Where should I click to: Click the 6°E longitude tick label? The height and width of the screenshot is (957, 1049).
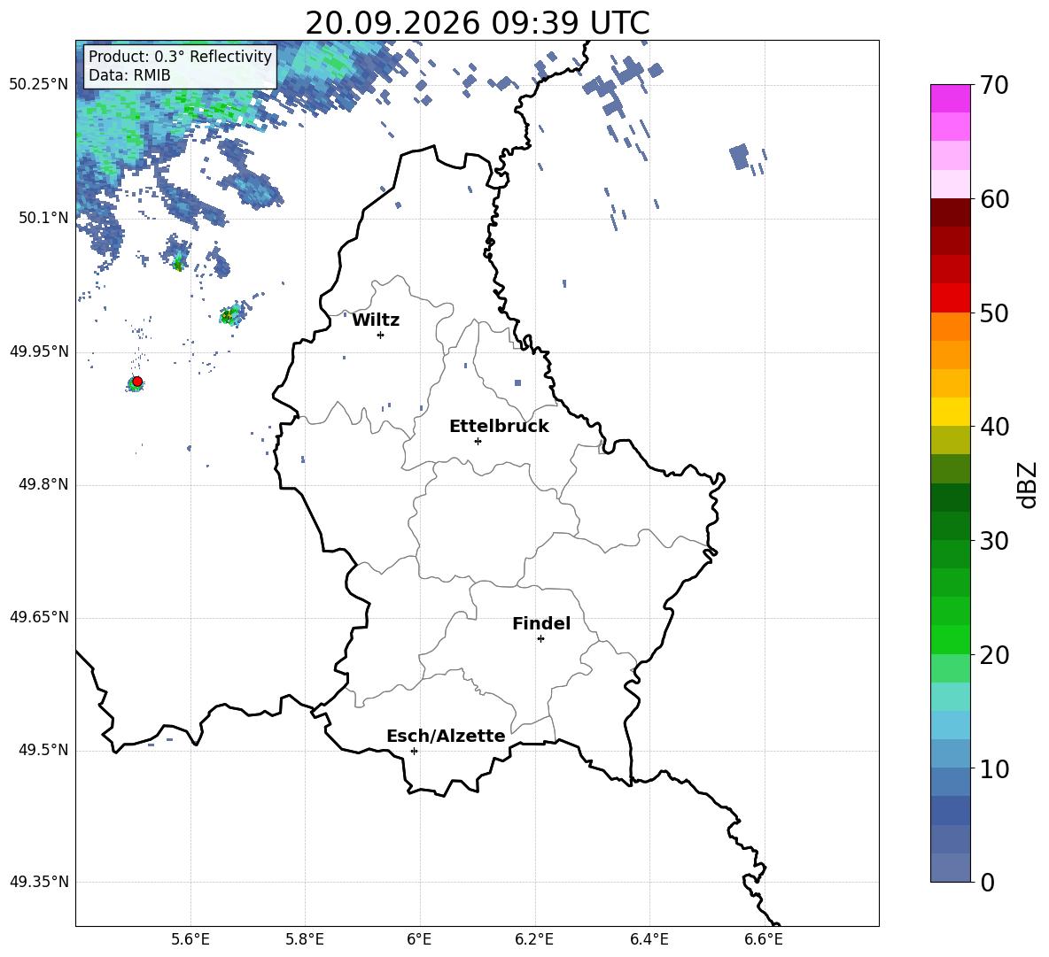[x=419, y=939]
